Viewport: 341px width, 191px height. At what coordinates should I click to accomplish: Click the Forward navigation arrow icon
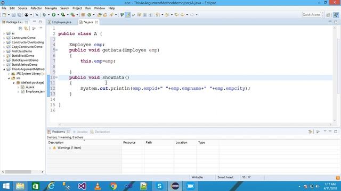192,15
